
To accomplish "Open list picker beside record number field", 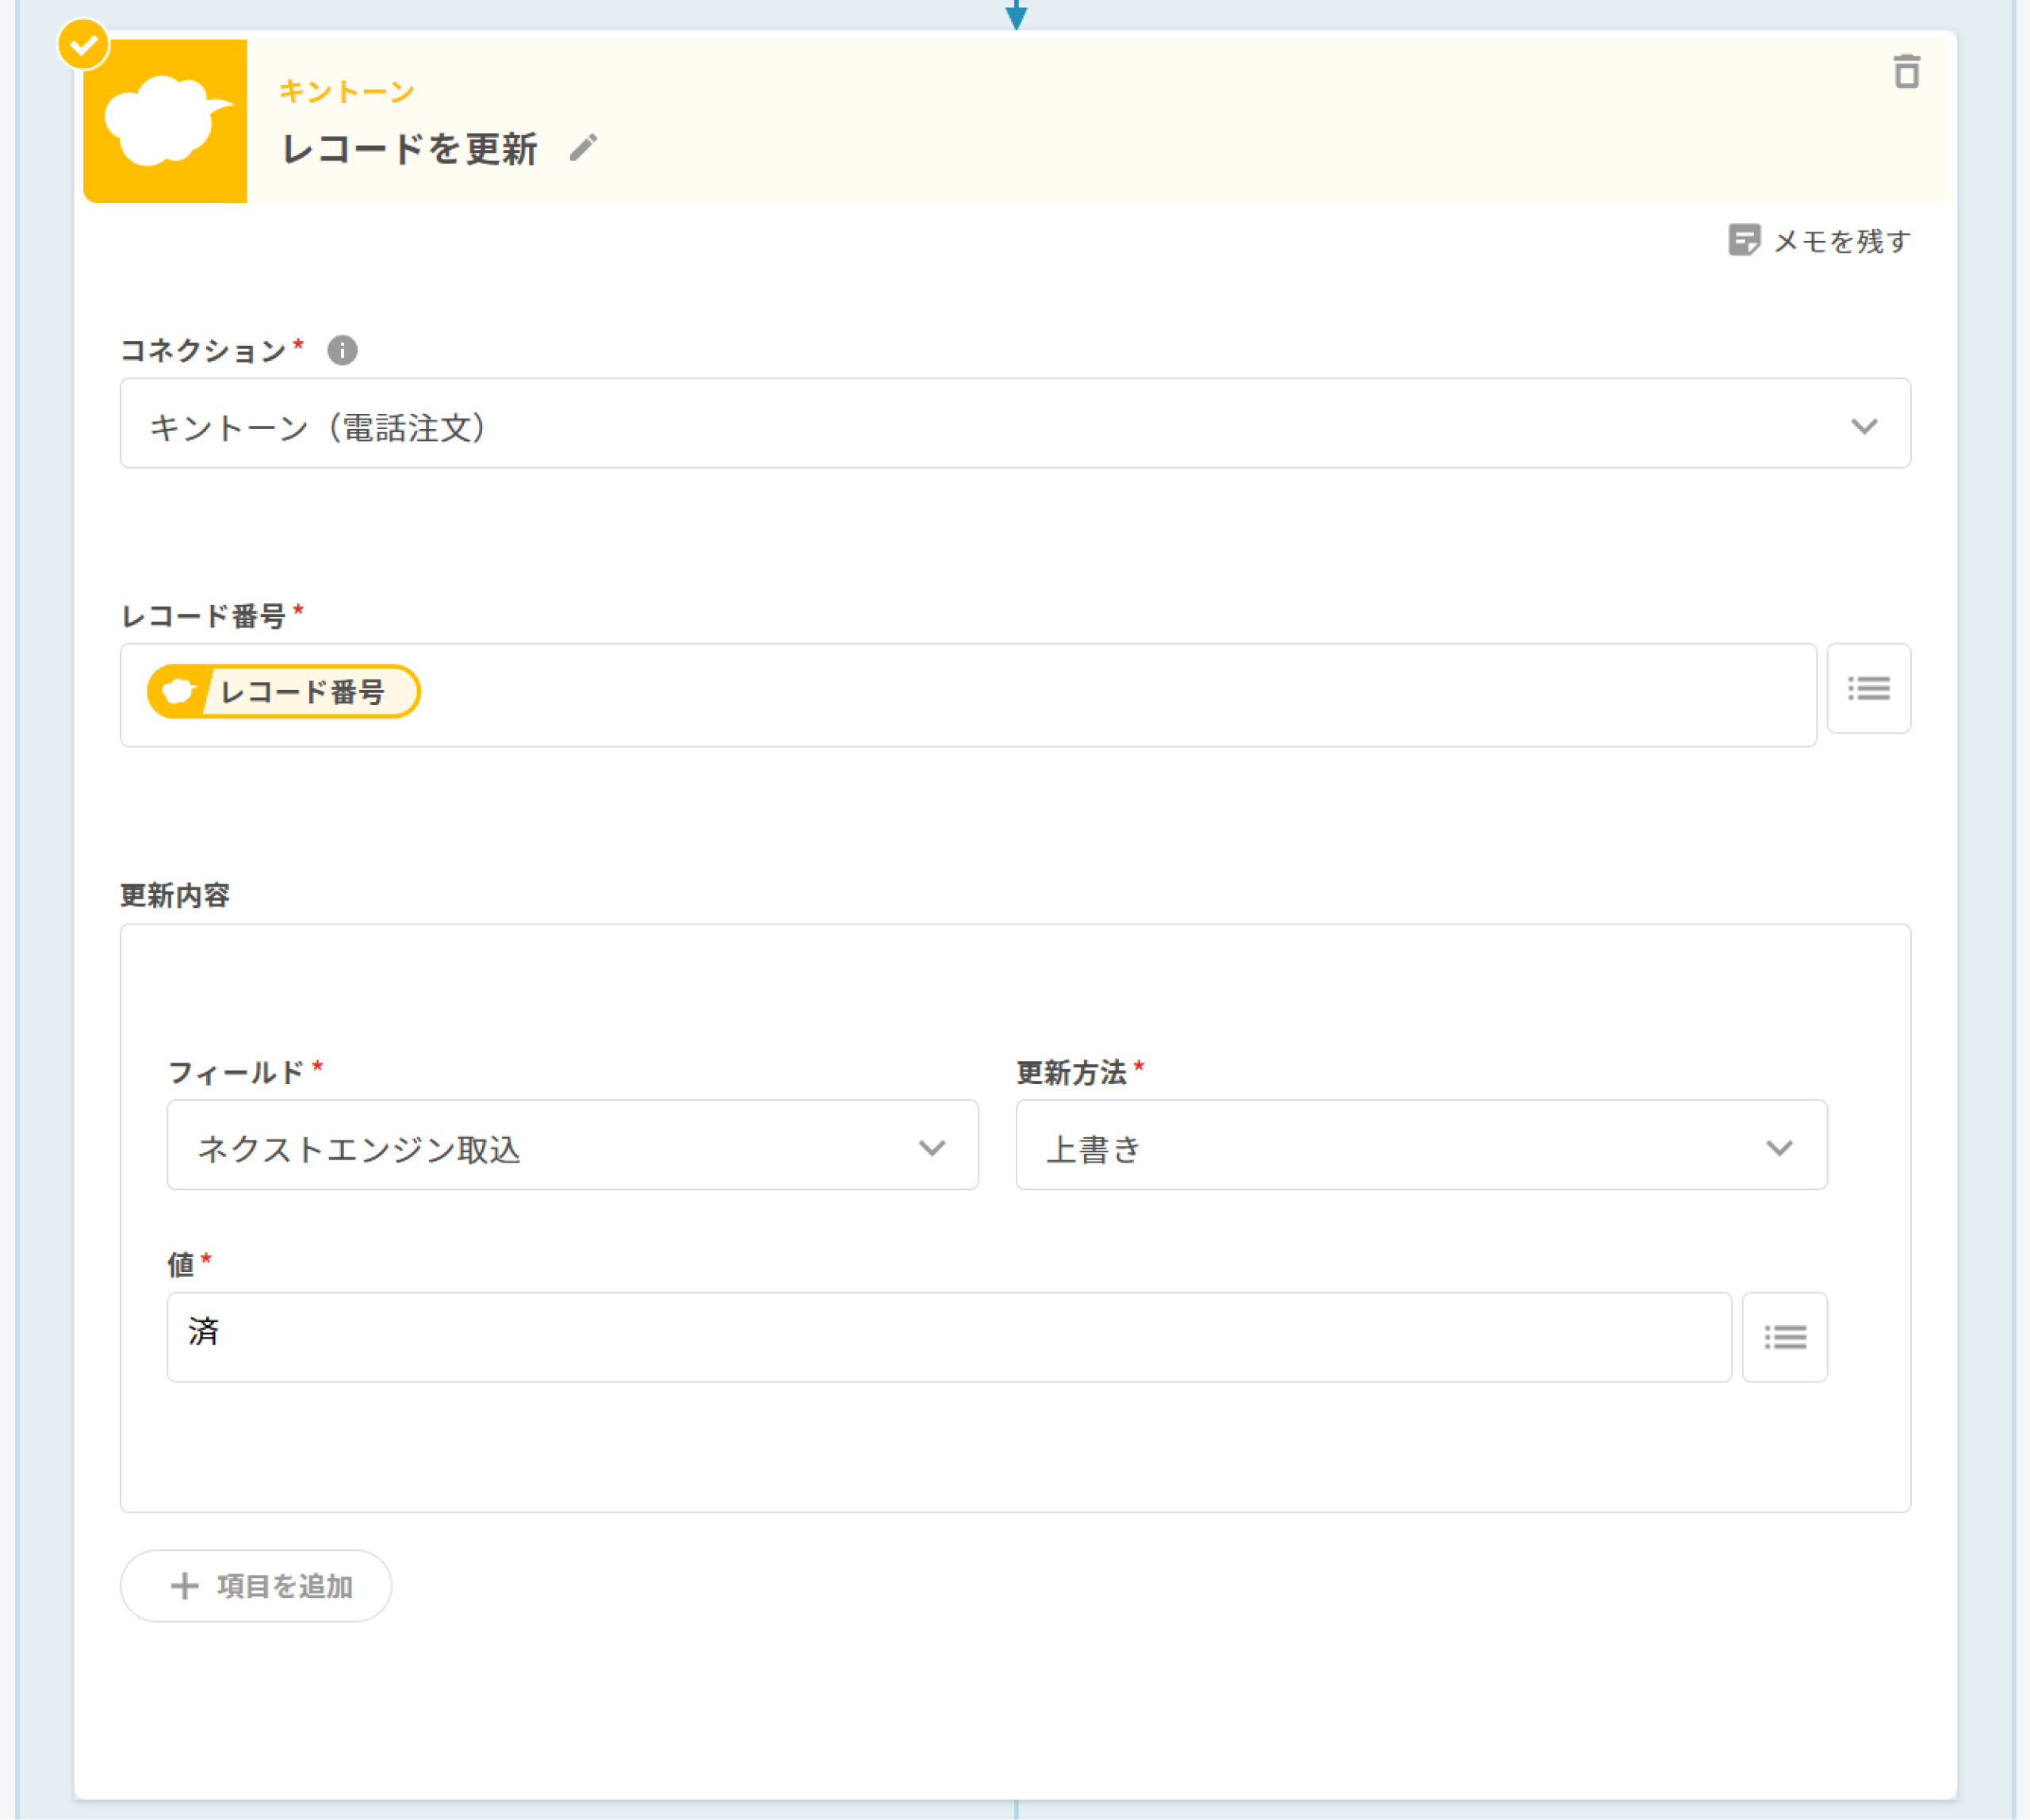I will pos(1868,688).
